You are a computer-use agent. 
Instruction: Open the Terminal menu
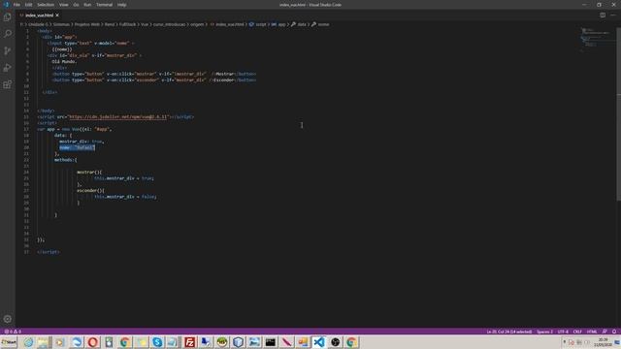pyautogui.click(x=104, y=5)
